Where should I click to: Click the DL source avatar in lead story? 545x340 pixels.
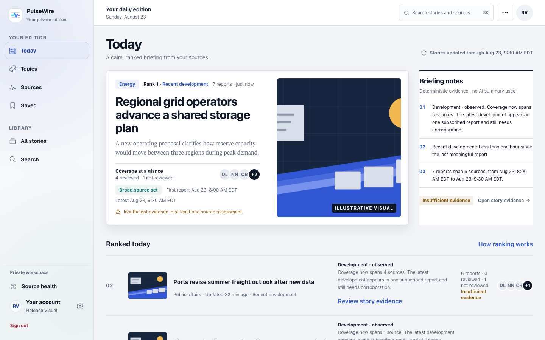(x=225, y=175)
